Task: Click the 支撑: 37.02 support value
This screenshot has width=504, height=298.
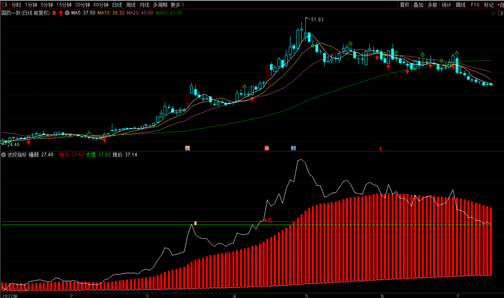Action: (x=98, y=155)
